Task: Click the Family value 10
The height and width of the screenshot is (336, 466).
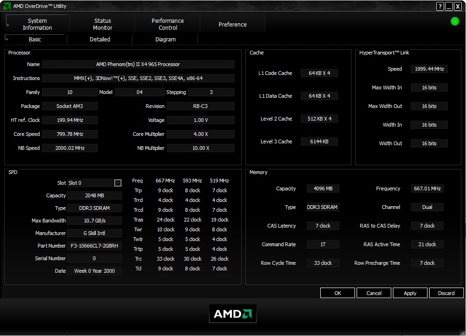Action: pyautogui.click(x=70, y=92)
